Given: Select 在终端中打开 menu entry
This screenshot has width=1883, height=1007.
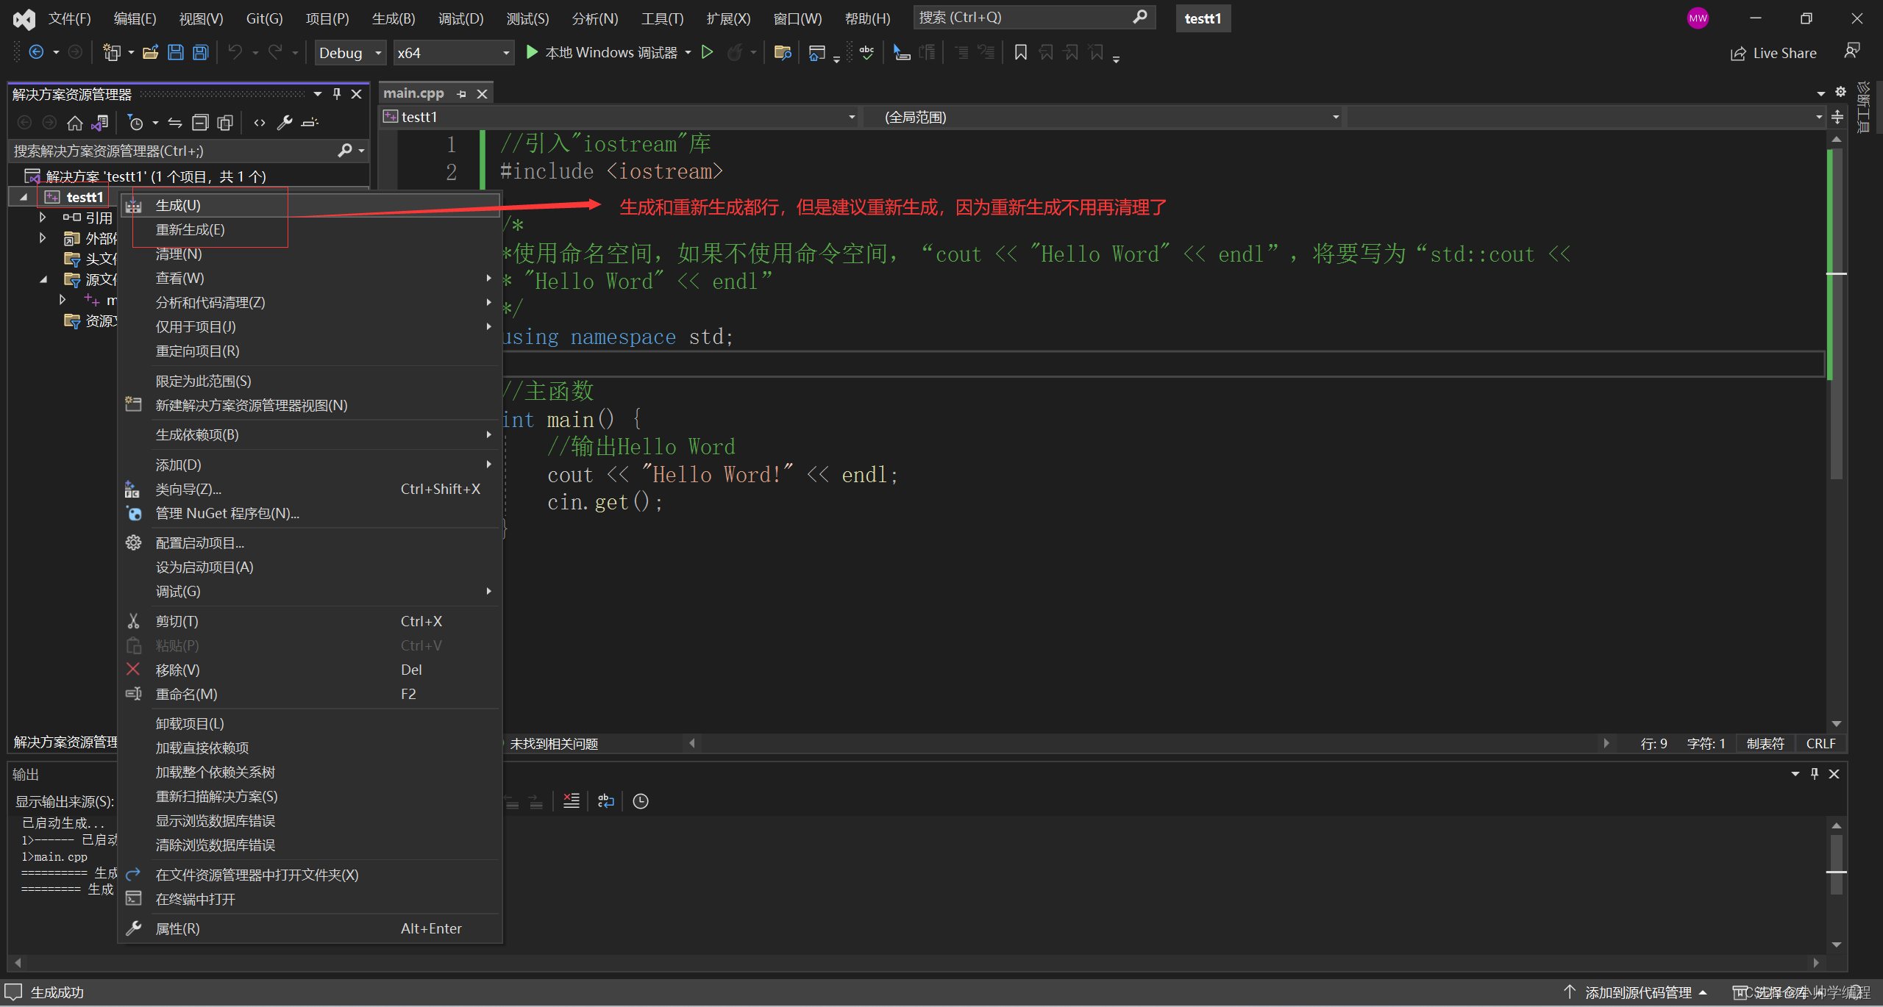Looking at the screenshot, I should (x=310, y=899).
